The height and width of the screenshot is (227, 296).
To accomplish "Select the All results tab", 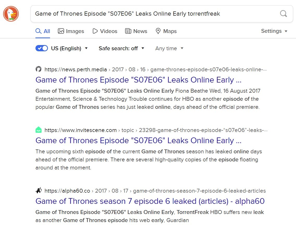I will point(43,31).
